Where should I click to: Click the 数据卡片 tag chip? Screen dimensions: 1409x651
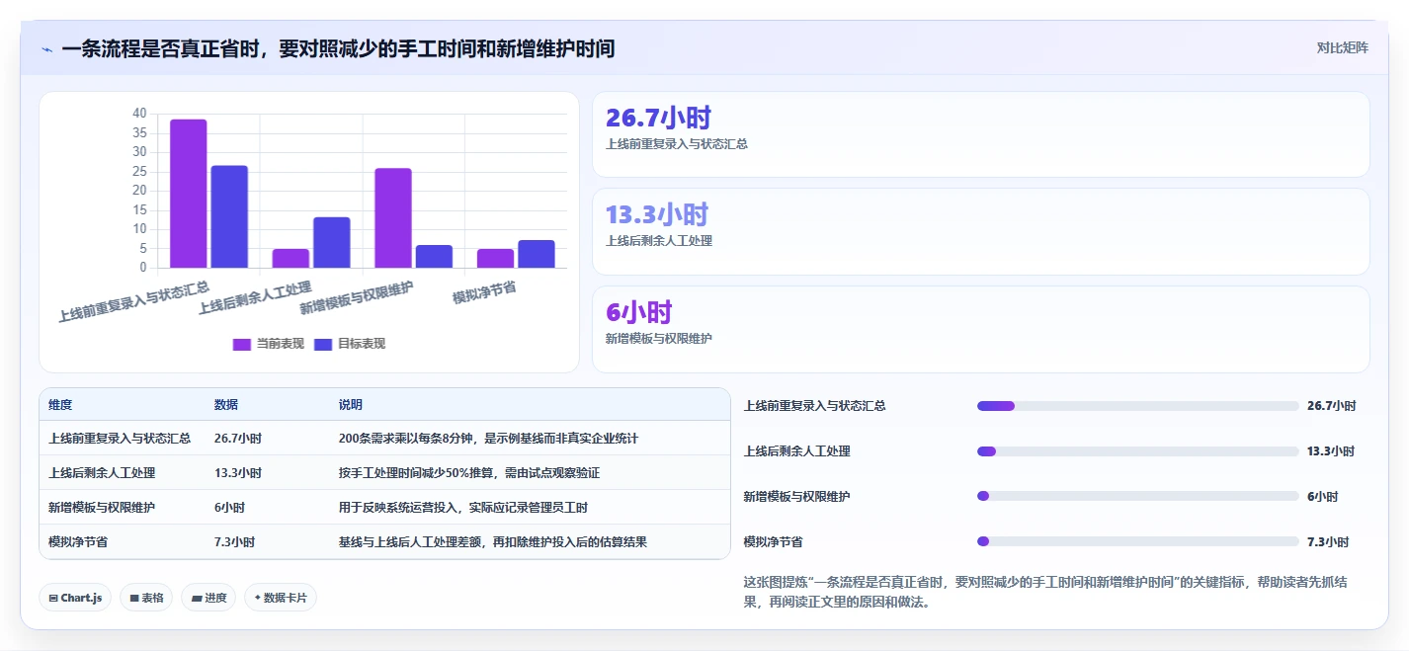pos(281,598)
